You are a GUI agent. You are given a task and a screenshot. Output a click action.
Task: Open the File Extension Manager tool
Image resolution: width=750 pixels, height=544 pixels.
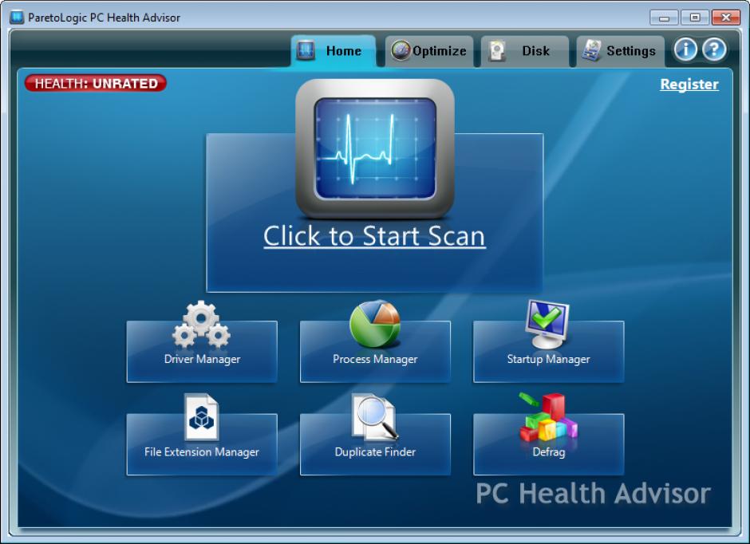click(202, 418)
